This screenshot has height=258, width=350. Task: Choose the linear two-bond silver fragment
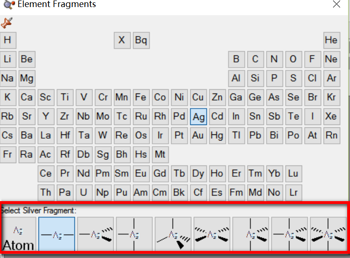(x=56, y=234)
